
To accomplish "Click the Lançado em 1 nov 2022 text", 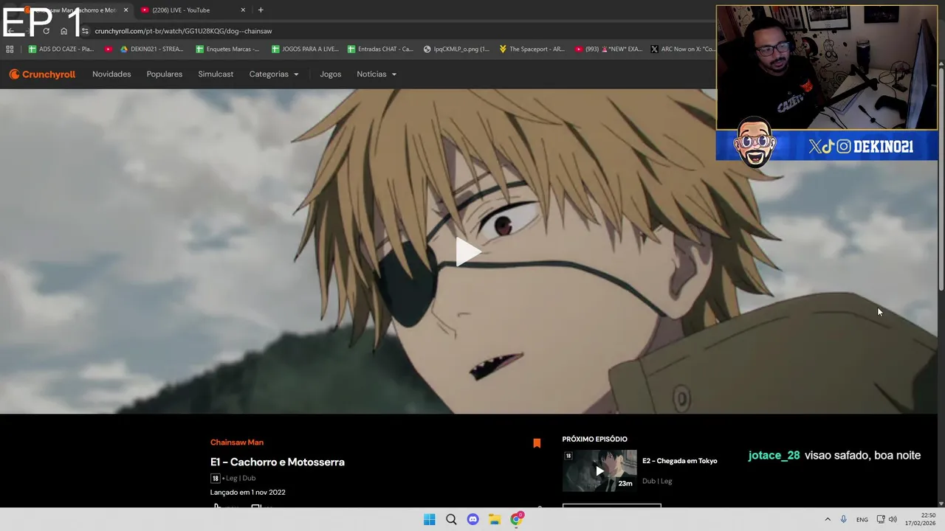I will click(x=247, y=492).
